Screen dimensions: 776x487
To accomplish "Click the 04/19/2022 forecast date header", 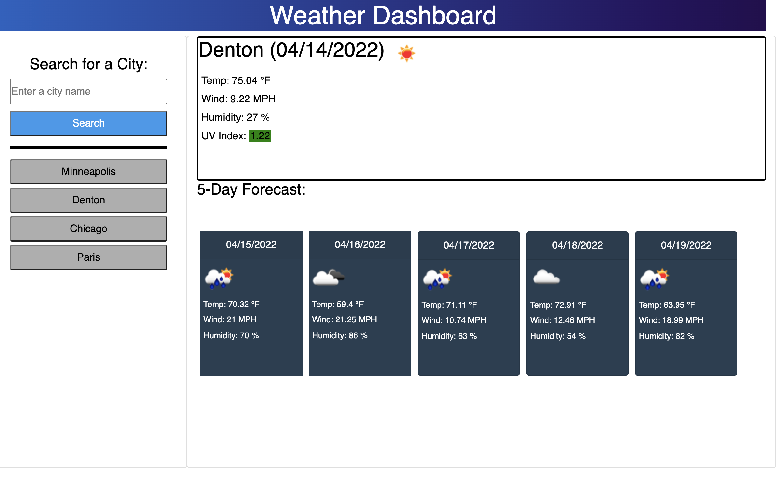I will pos(686,245).
